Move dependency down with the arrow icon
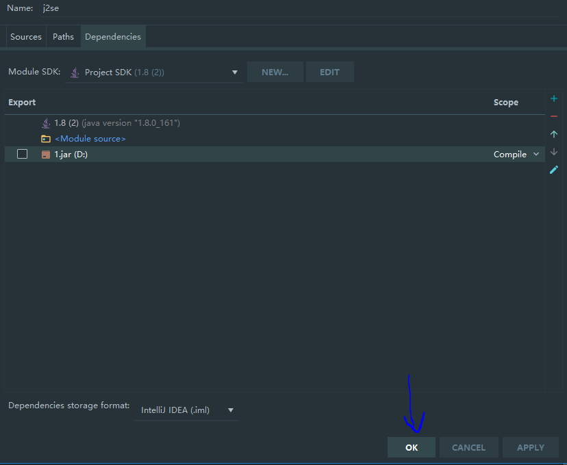This screenshot has width=567, height=465. pos(553,152)
